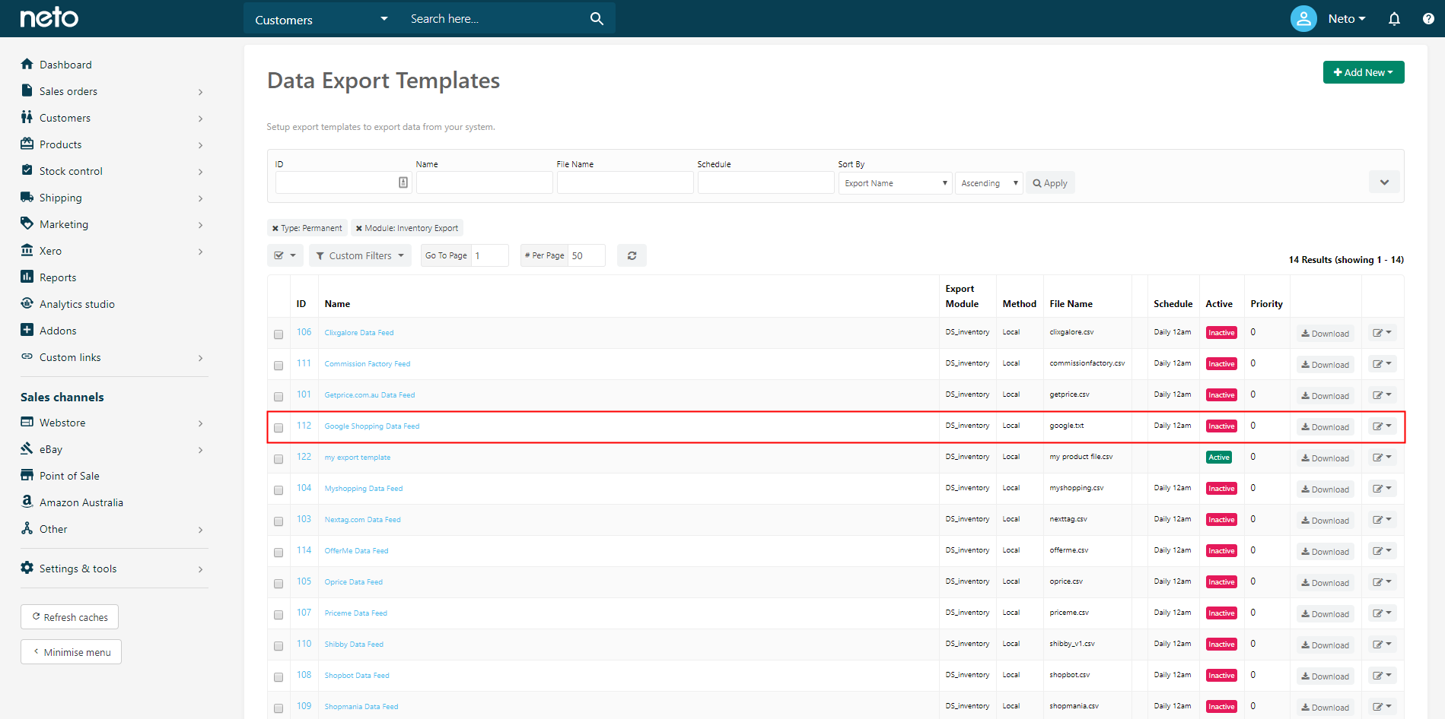Open the Add New dropdown
The height and width of the screenshot is (719, 1445).
coord(1364,72)
